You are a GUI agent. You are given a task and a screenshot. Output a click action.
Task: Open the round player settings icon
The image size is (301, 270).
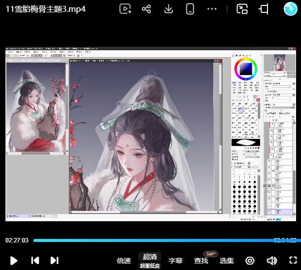pos(250,261)
